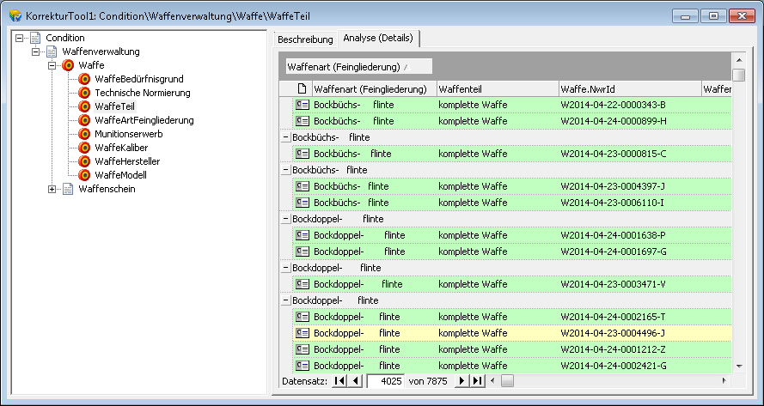Click the WaffeBedürfnisgrund target icon

pyautogui.click(x=84, y=79)
